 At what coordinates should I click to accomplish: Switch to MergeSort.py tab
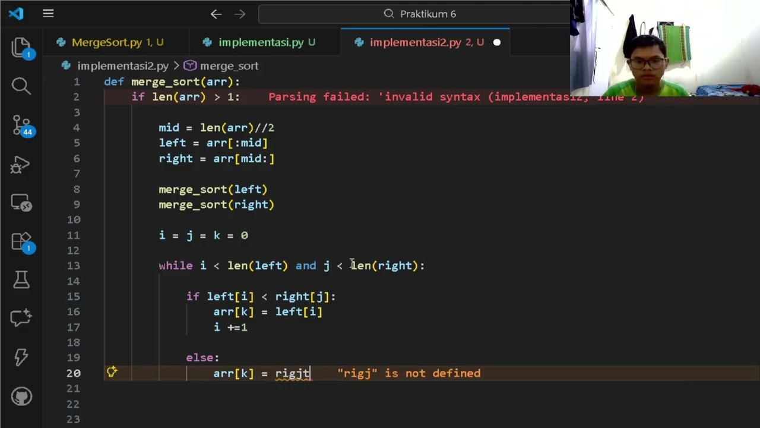click(x=118, y=42)
